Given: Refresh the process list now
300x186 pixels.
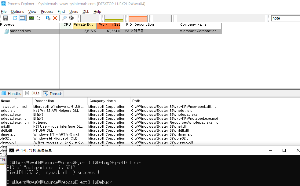Looking at the screenshot, I should click(x=15, y=18).
